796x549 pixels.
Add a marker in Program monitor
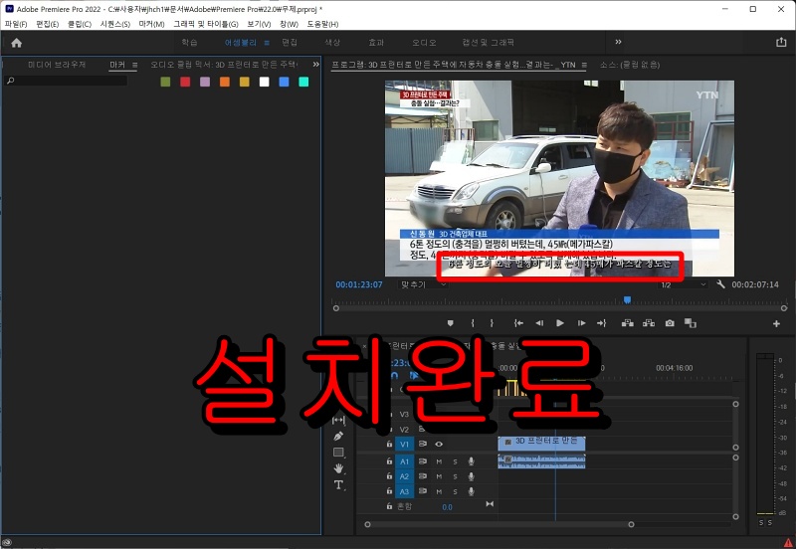click(451, 323)
